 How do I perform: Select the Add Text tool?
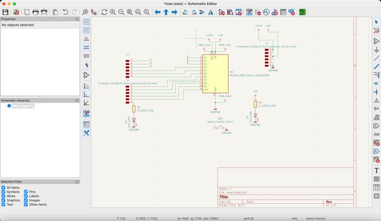[x=376, y=170]
